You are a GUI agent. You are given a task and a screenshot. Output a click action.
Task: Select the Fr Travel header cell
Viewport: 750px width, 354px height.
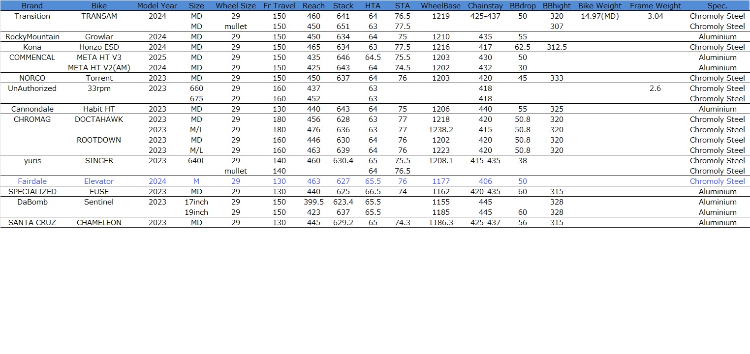(x=280, y=6)
